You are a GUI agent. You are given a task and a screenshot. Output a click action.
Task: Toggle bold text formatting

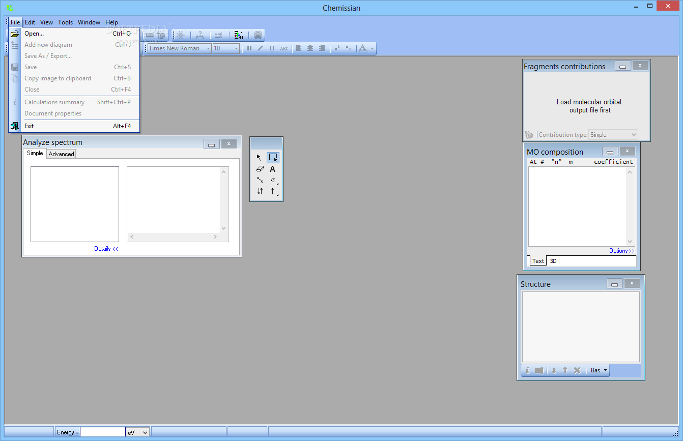(249, 48)
